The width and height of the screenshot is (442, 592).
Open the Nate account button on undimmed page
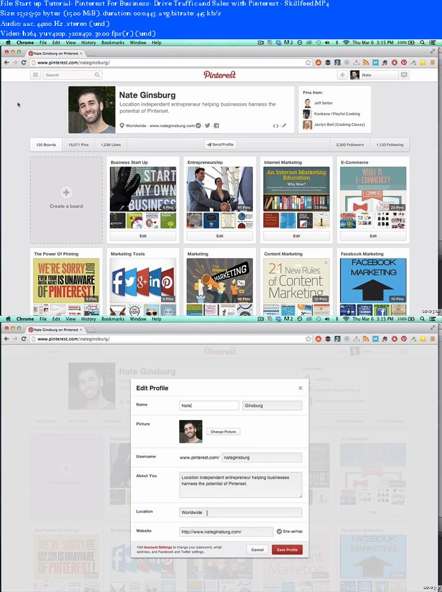tap(374, 75)
